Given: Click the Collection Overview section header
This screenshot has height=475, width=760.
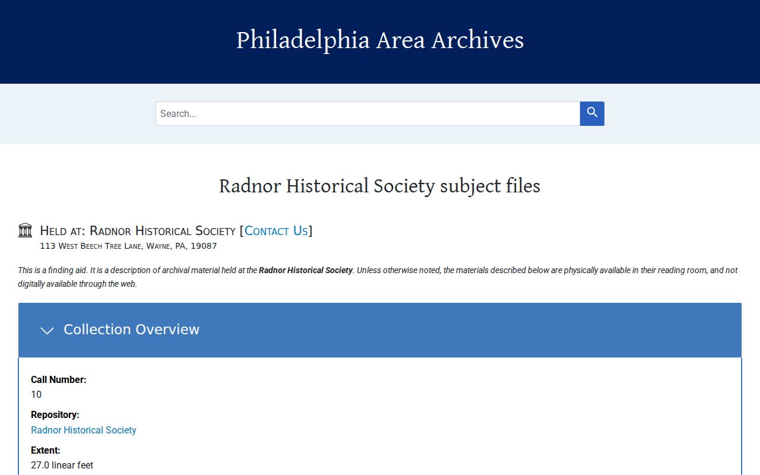Looking at the screenshot, I should click(x=380, y=330).
